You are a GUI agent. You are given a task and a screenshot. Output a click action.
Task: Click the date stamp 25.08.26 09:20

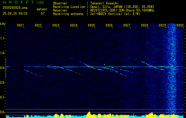(15, 14)
